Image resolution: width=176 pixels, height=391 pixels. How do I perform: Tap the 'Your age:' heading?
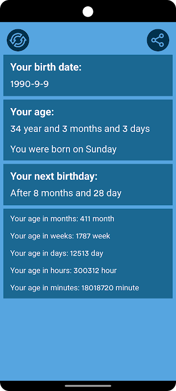[32, 112]
